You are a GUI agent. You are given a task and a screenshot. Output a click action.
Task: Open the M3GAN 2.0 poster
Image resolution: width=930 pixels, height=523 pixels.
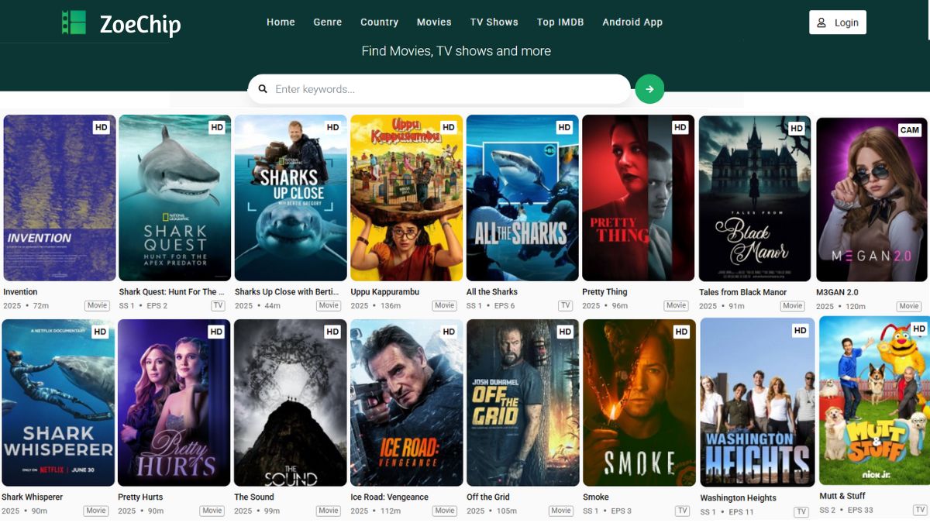pyautogui.click(x=872, y=199)
